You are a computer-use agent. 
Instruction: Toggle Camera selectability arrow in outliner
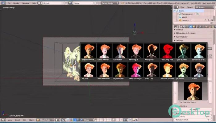(x=209, y=20)
